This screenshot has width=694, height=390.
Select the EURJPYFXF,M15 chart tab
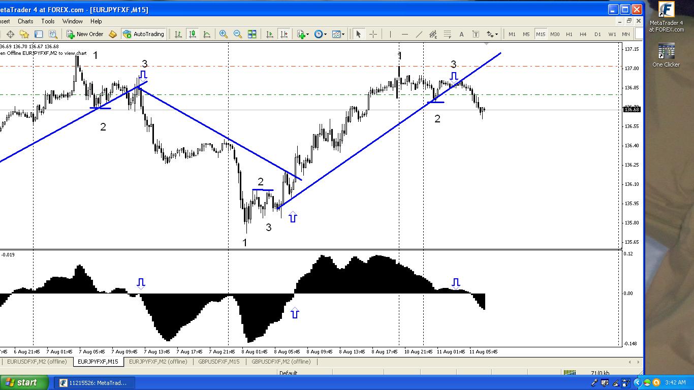[x=98, y=362]
